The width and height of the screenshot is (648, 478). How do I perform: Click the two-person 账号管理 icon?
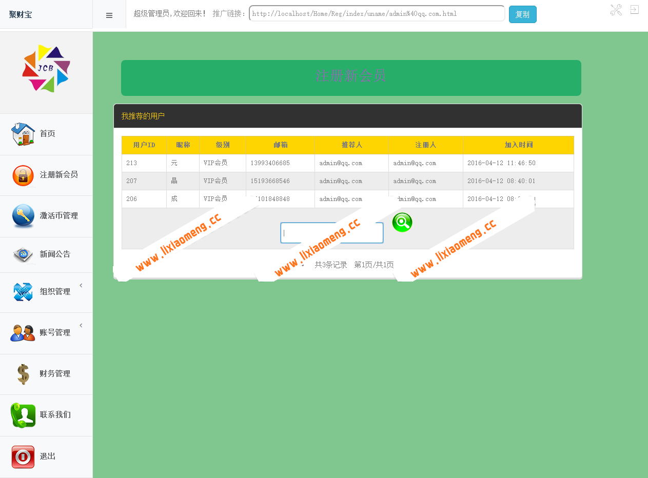pyautogui.click(x=23, y=333)
